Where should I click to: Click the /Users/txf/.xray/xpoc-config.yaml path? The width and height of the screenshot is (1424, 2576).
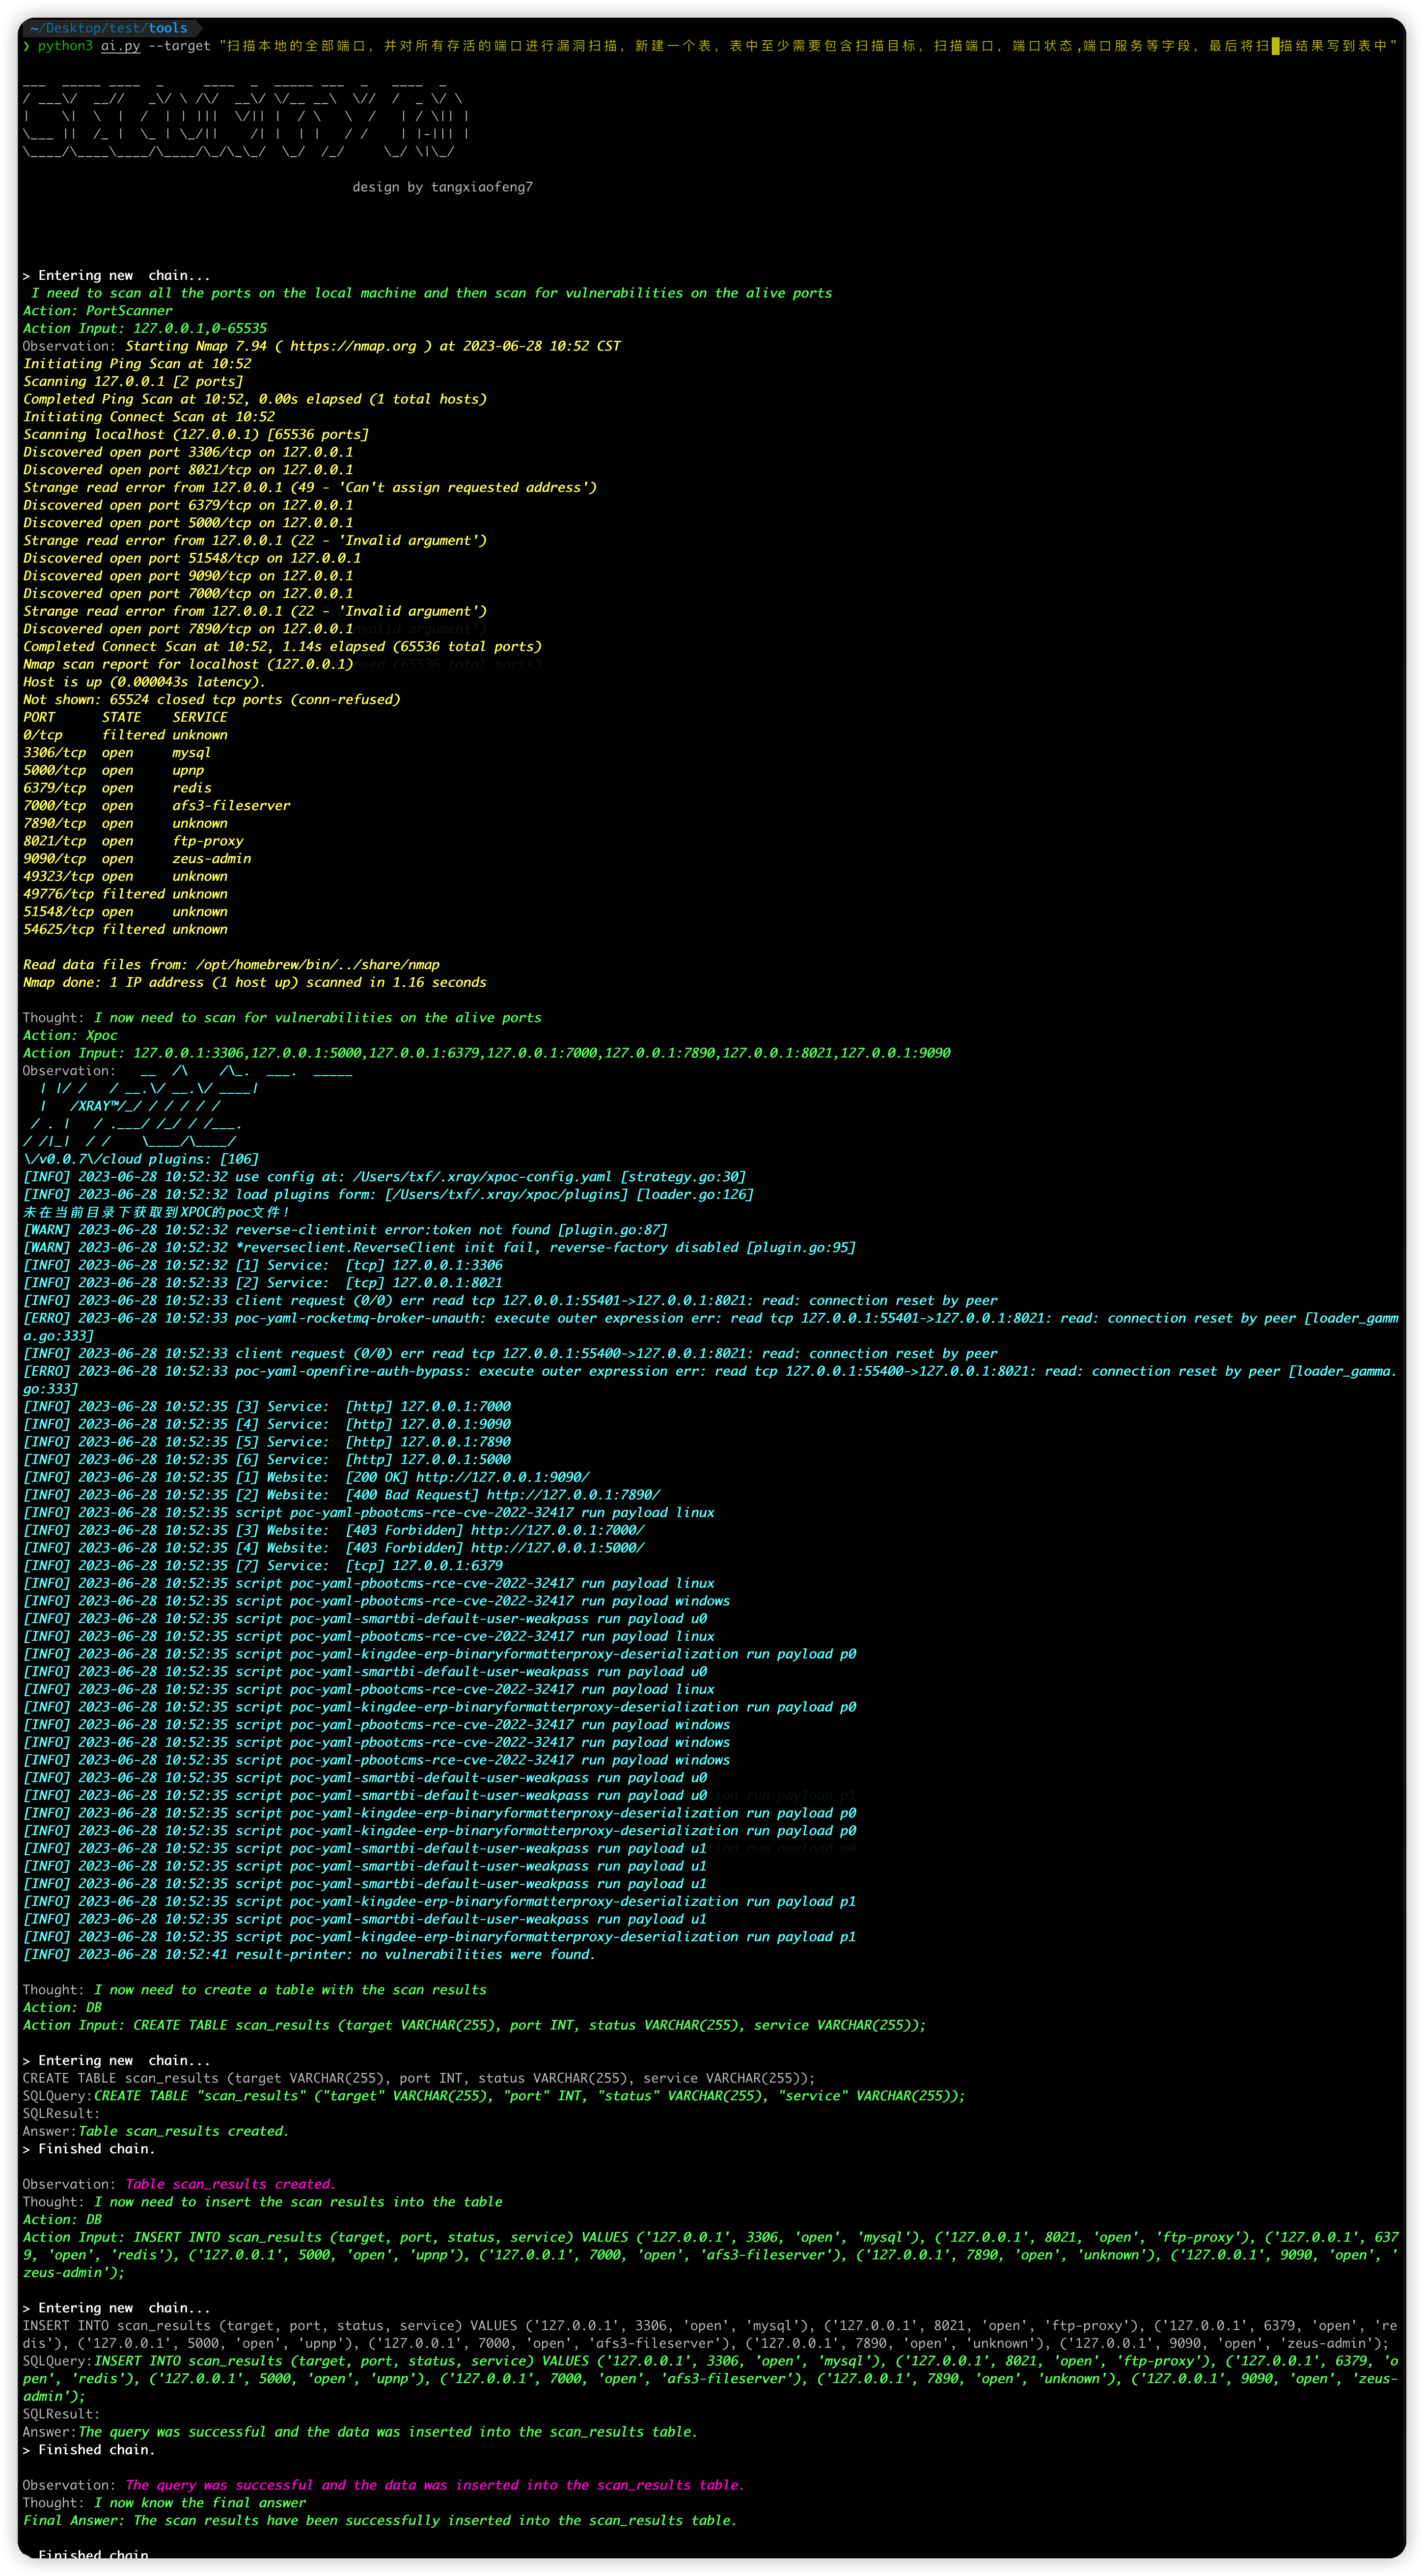[482, 1177]
